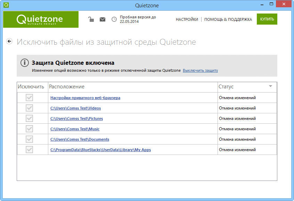Click the info icon beside protection status
The height and width of the screenshot is (201, 294).
(x=25, y=63)
